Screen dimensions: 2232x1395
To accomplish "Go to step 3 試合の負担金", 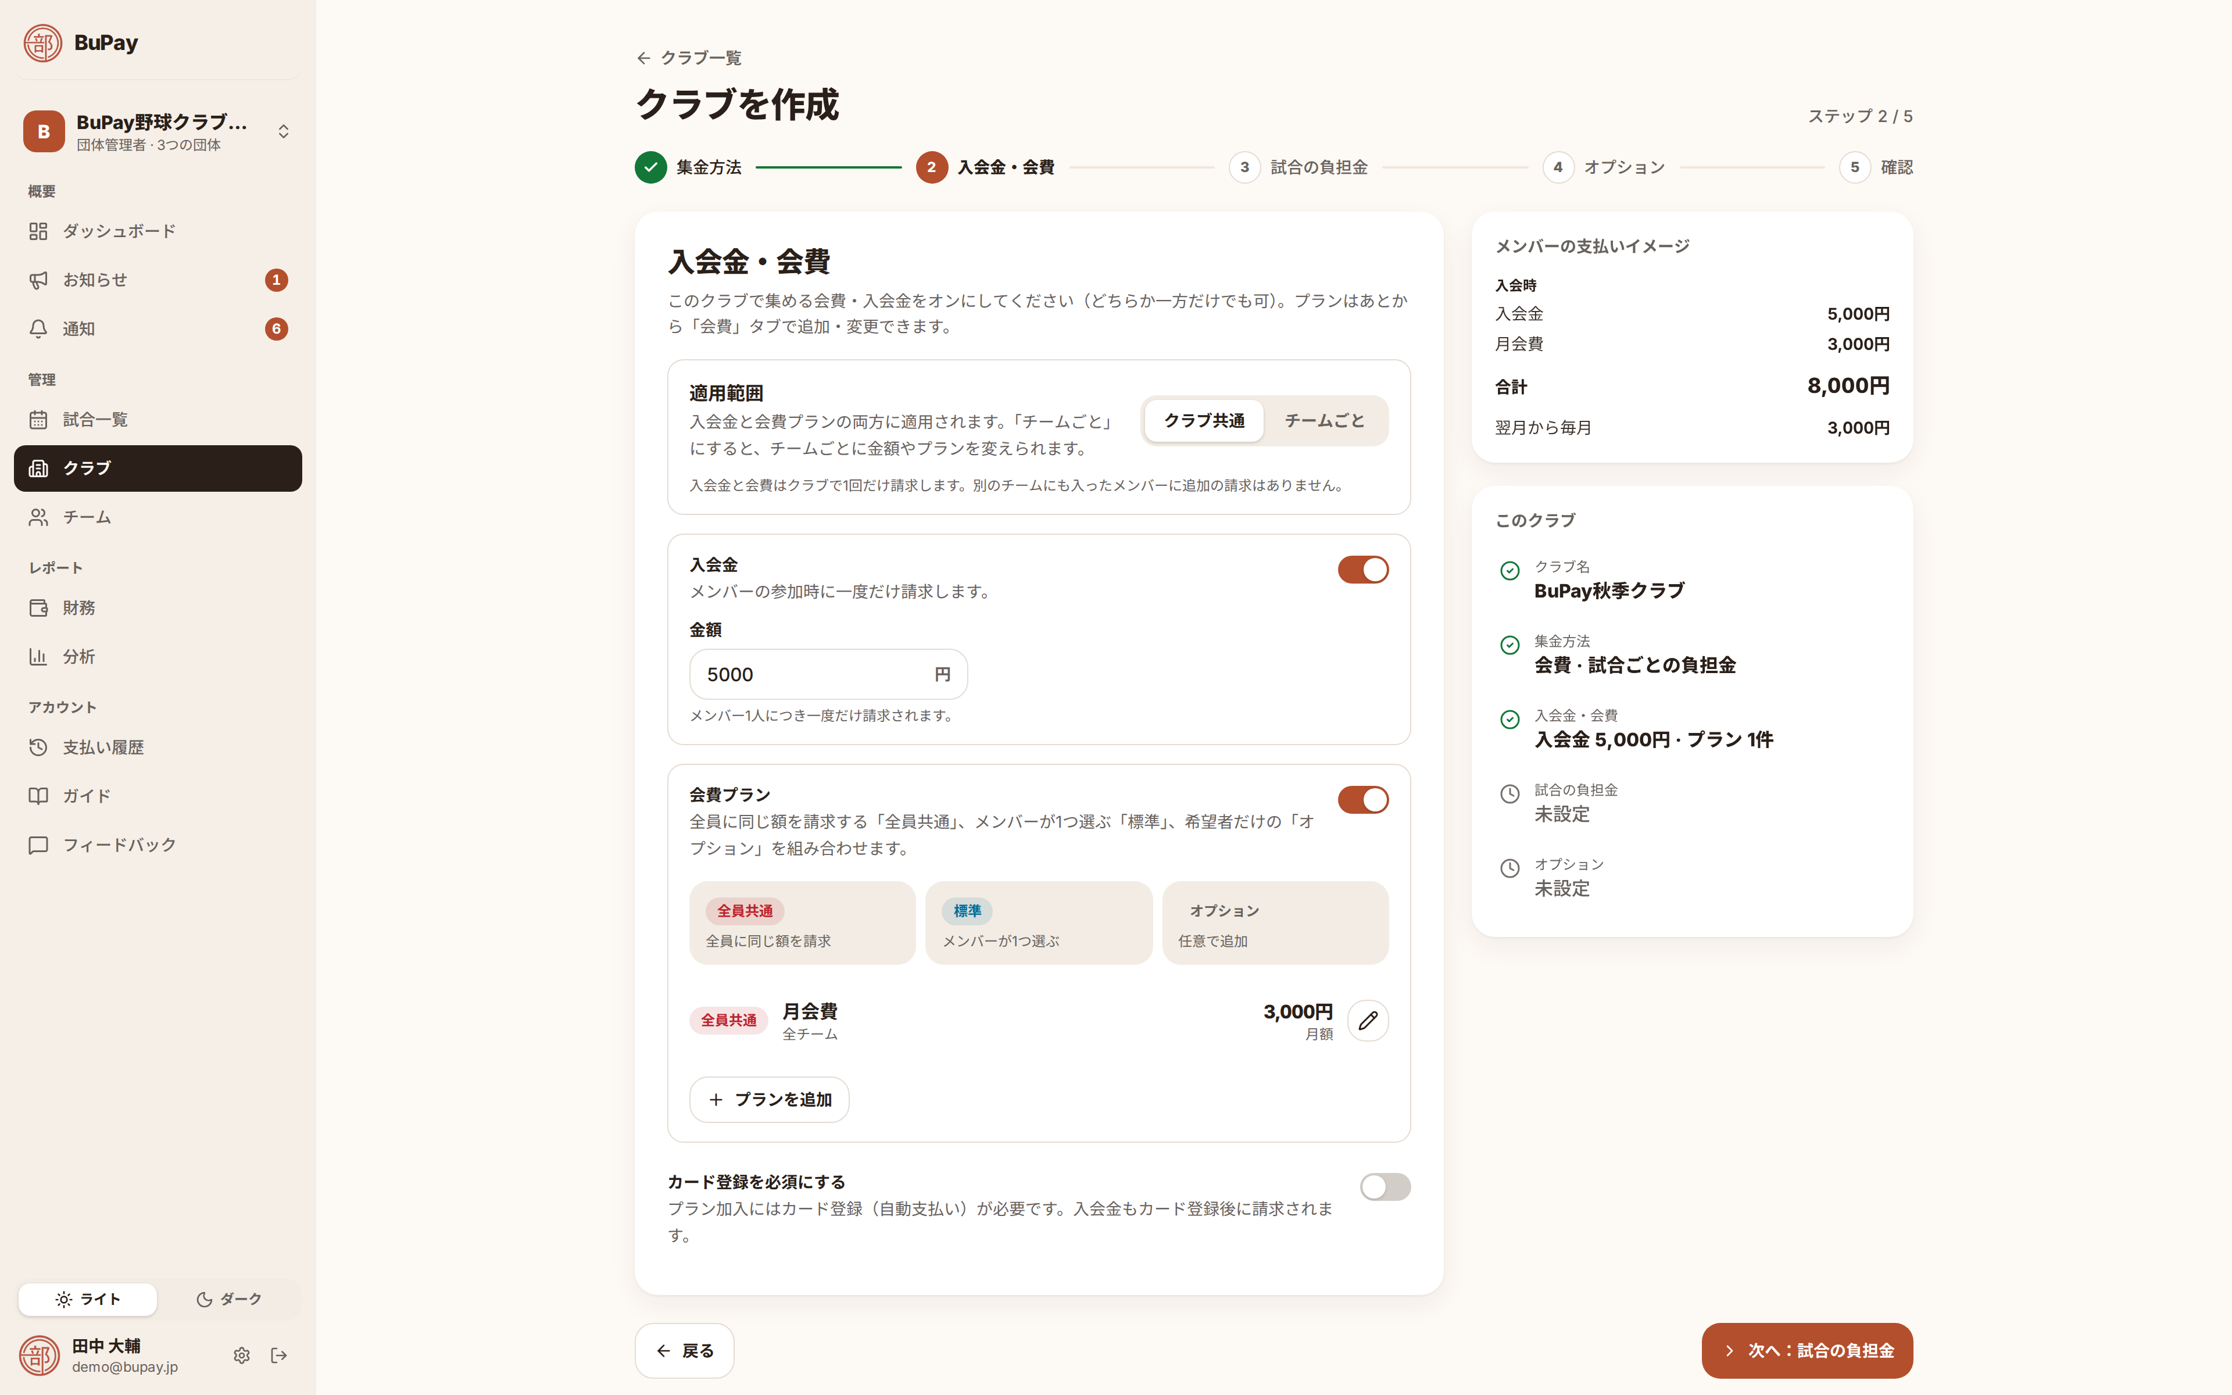I will (x=1299, y=167).
